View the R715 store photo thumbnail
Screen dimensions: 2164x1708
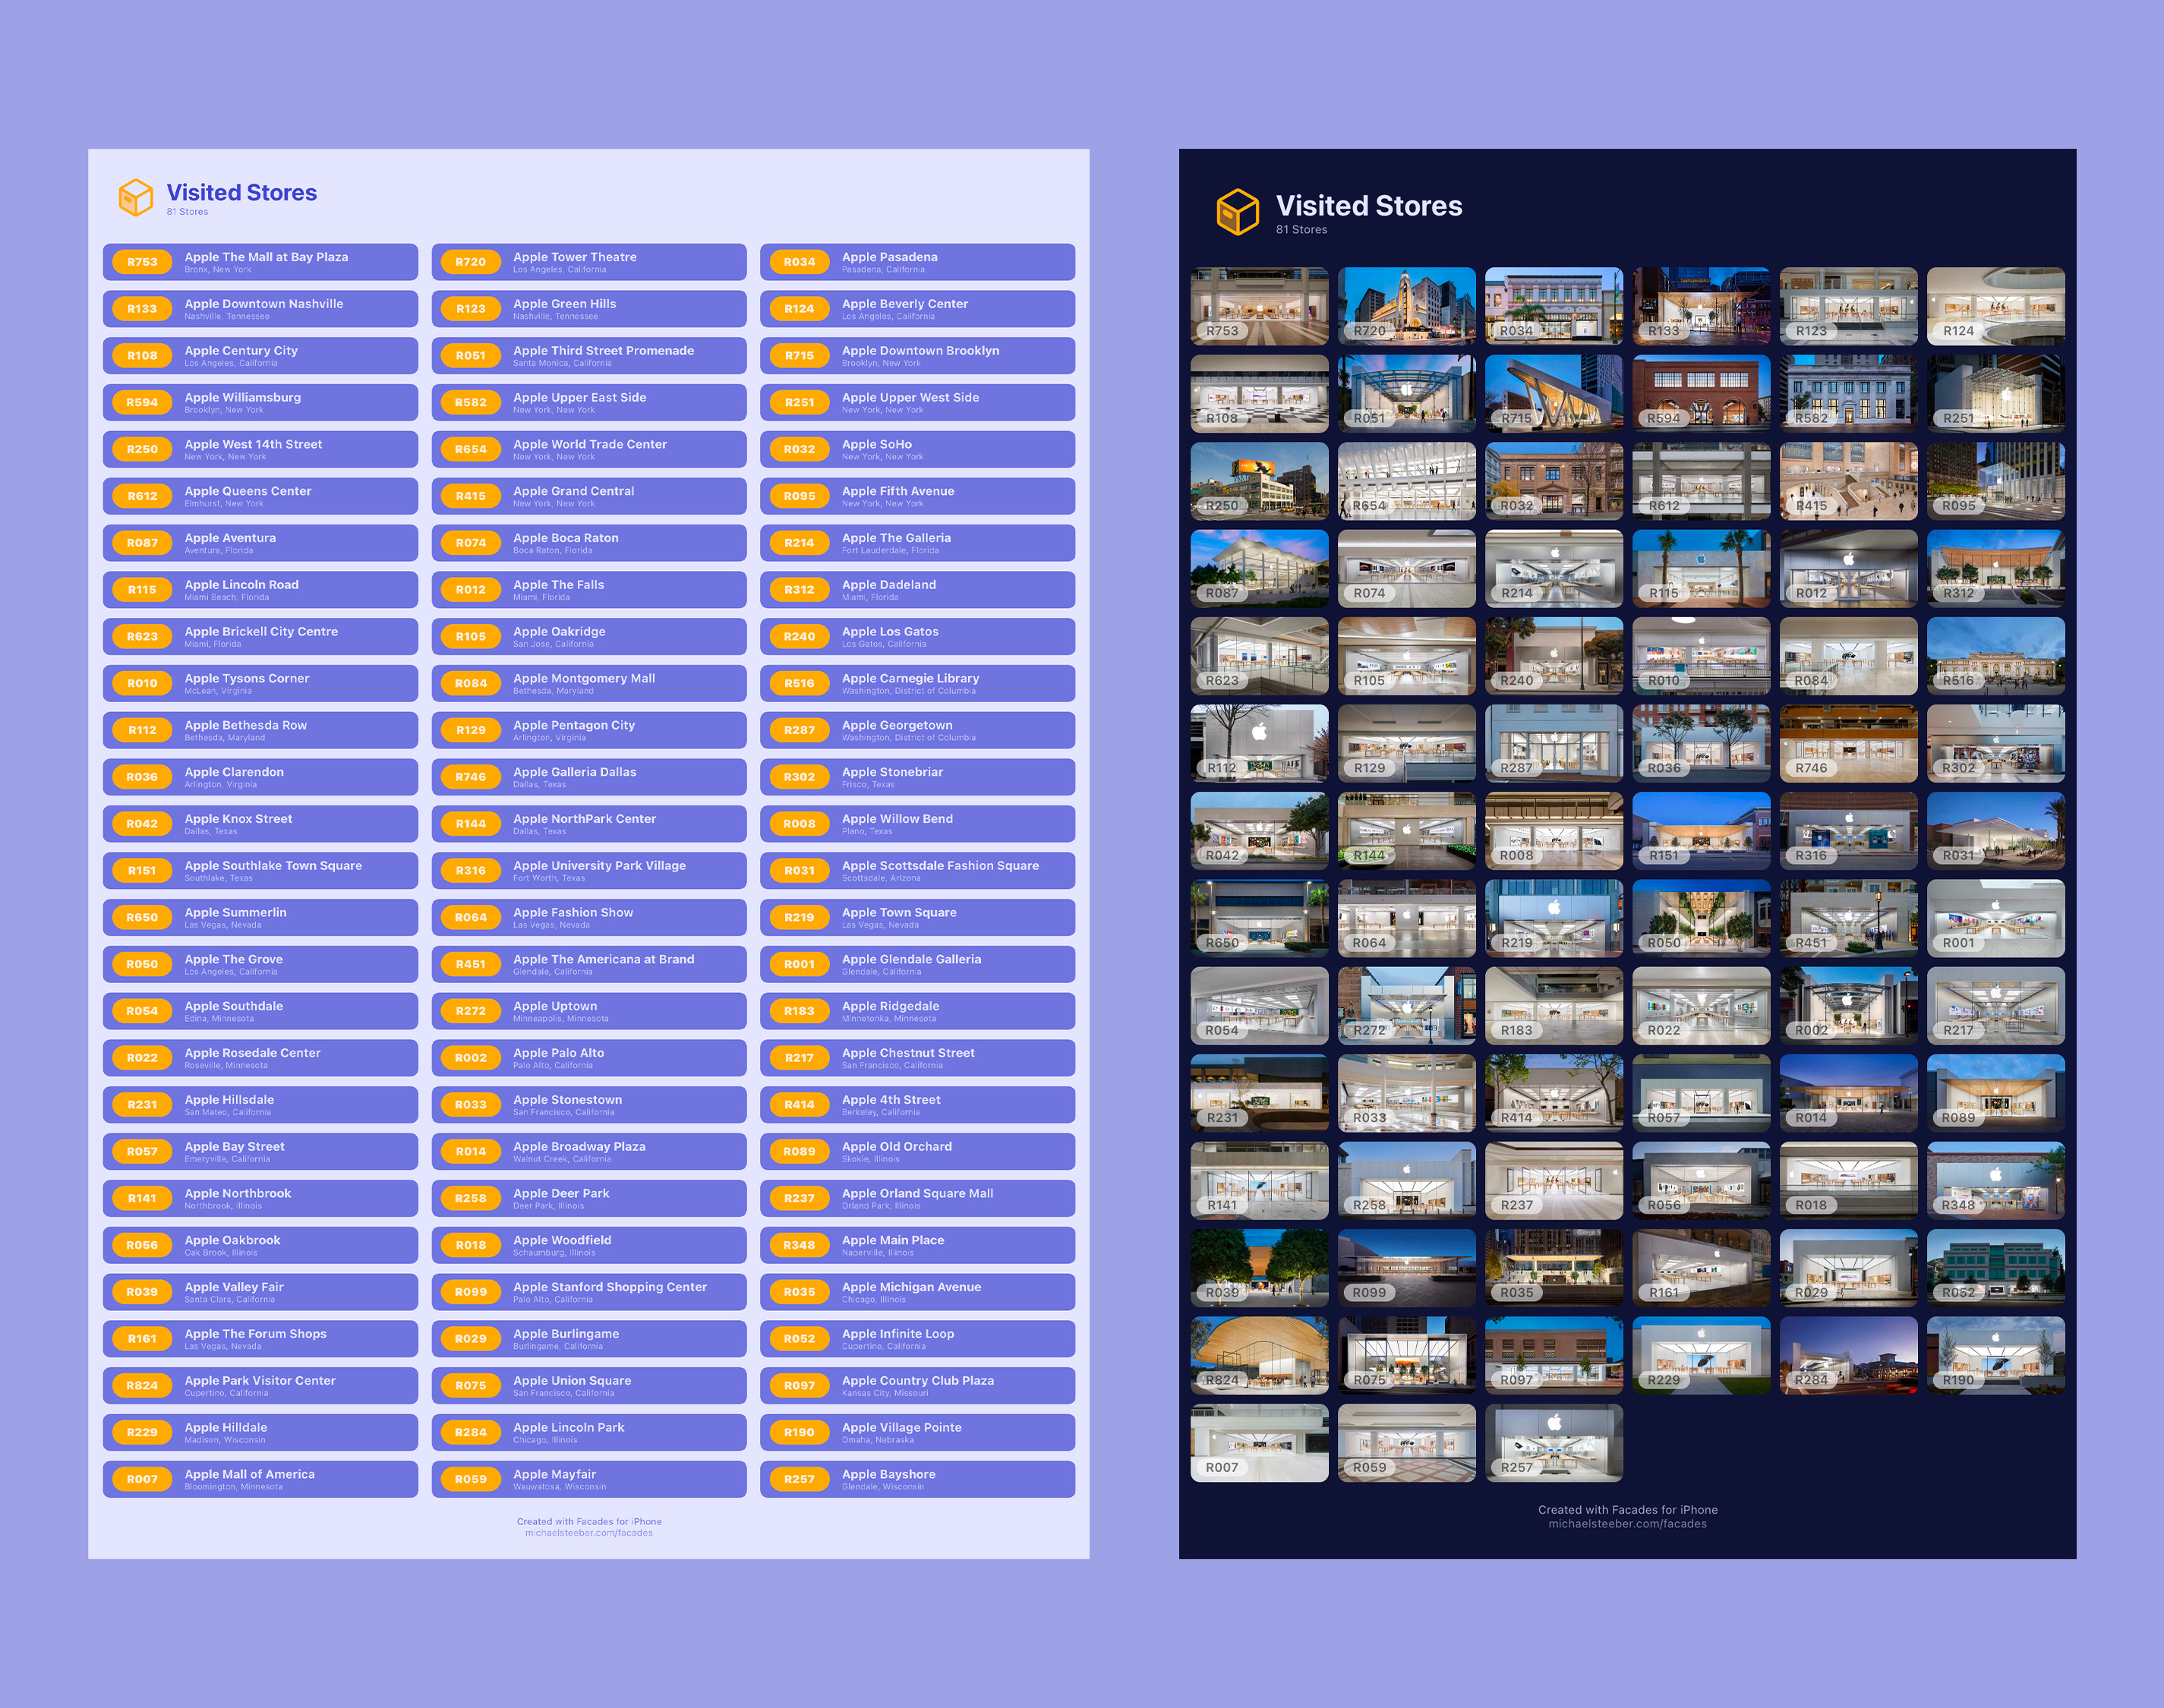1554,394
